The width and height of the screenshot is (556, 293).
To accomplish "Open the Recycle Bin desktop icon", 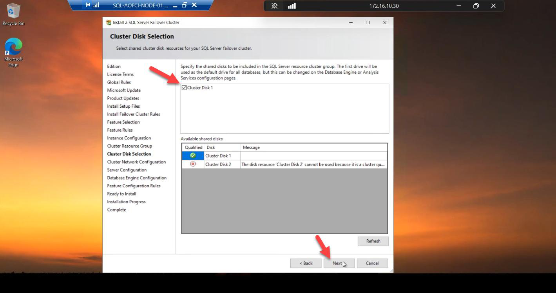I will tap(13, 14).
